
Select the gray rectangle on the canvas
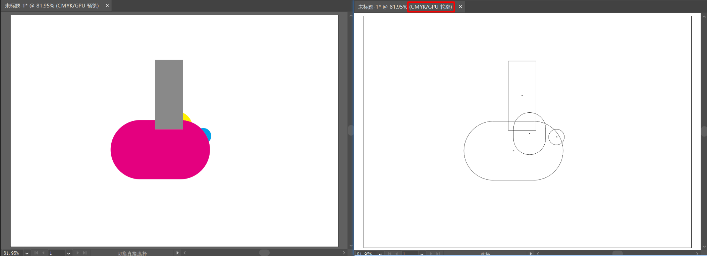169,87
